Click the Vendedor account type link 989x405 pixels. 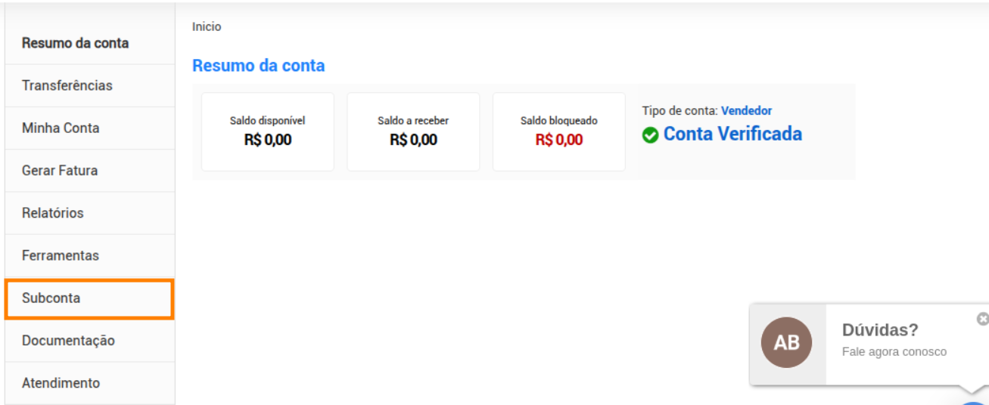[x=746, y=111]
